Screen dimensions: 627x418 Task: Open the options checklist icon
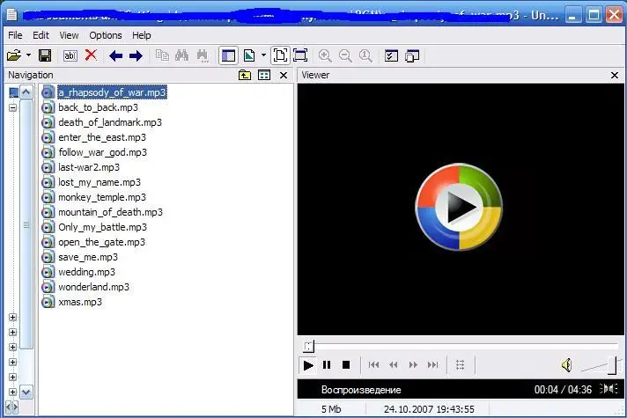tap(391, 55)
